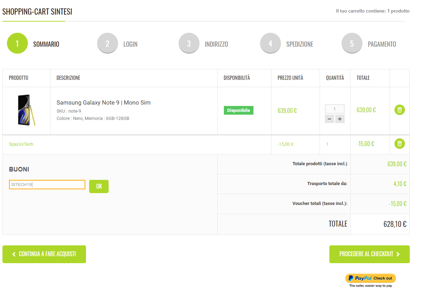
Task: Select step 1 Sommario
Action: click(x=33, y=44)
